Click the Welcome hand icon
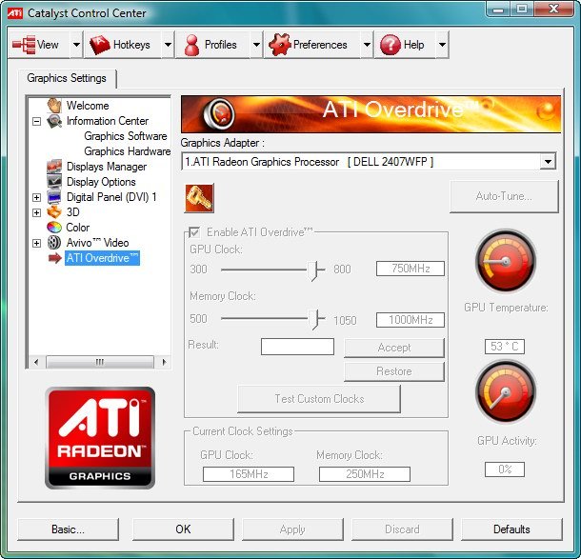 click(x=54, y=106)
